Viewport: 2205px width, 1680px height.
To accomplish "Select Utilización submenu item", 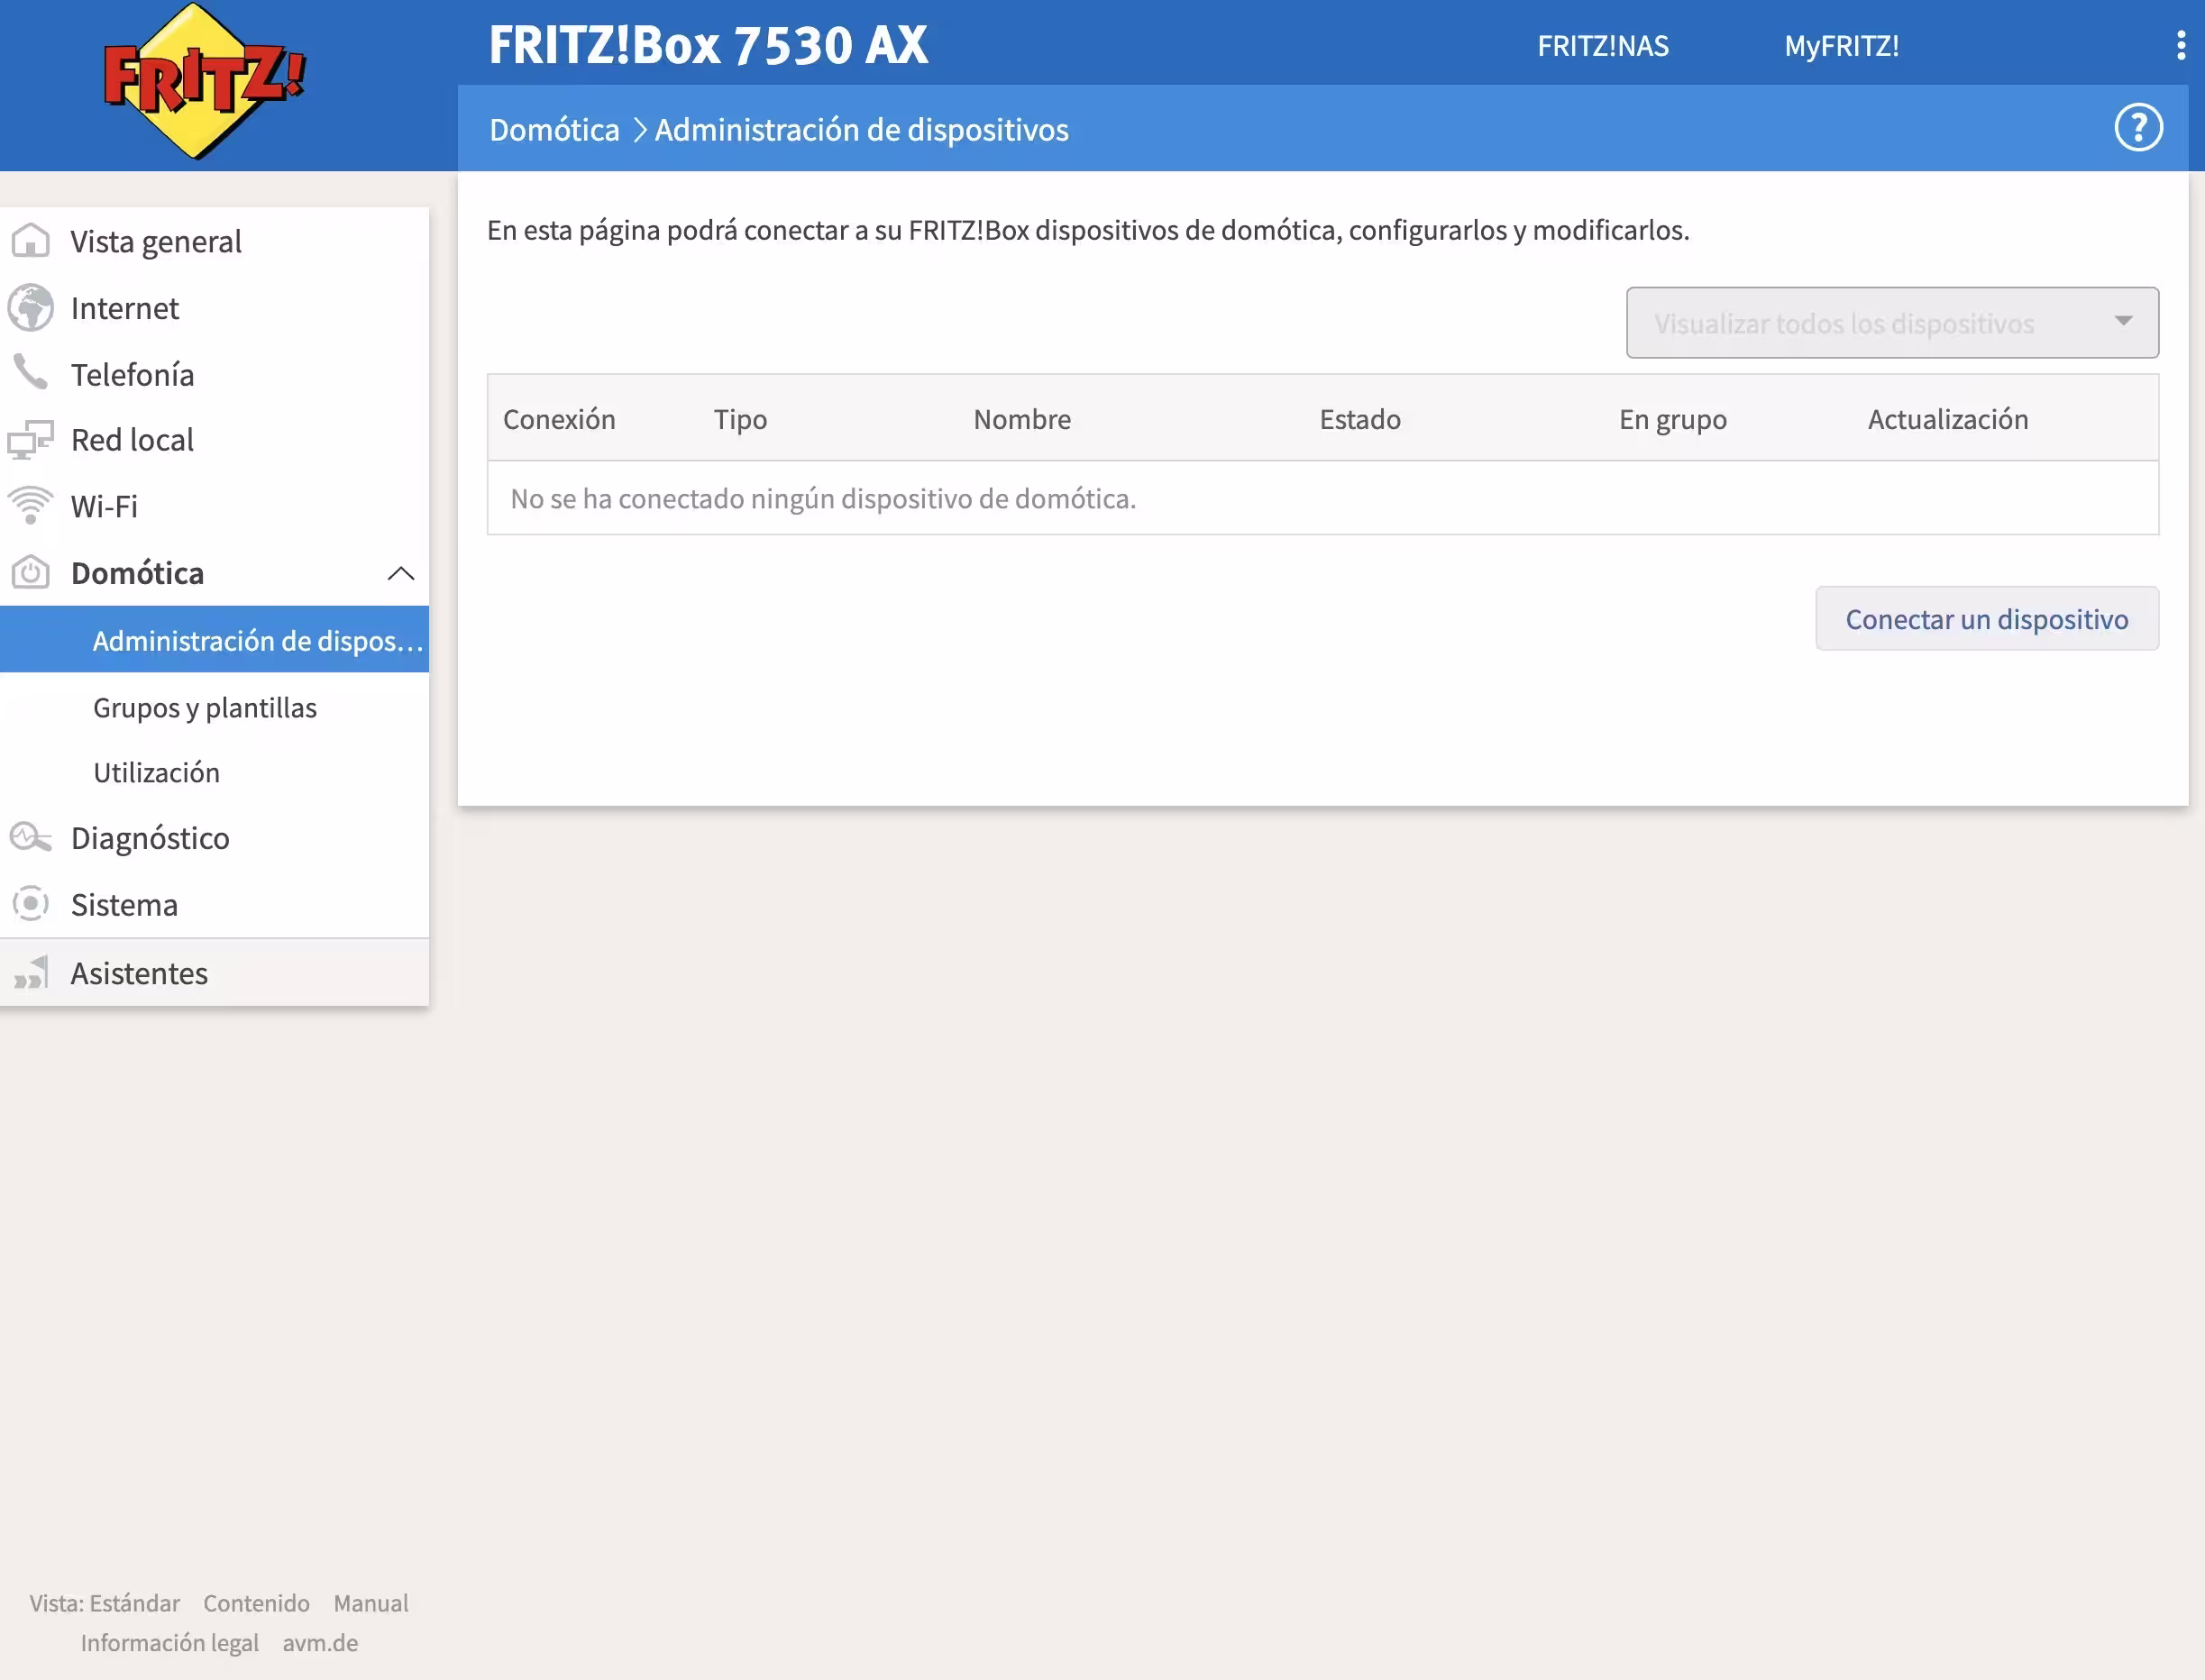I will point(215,772).
